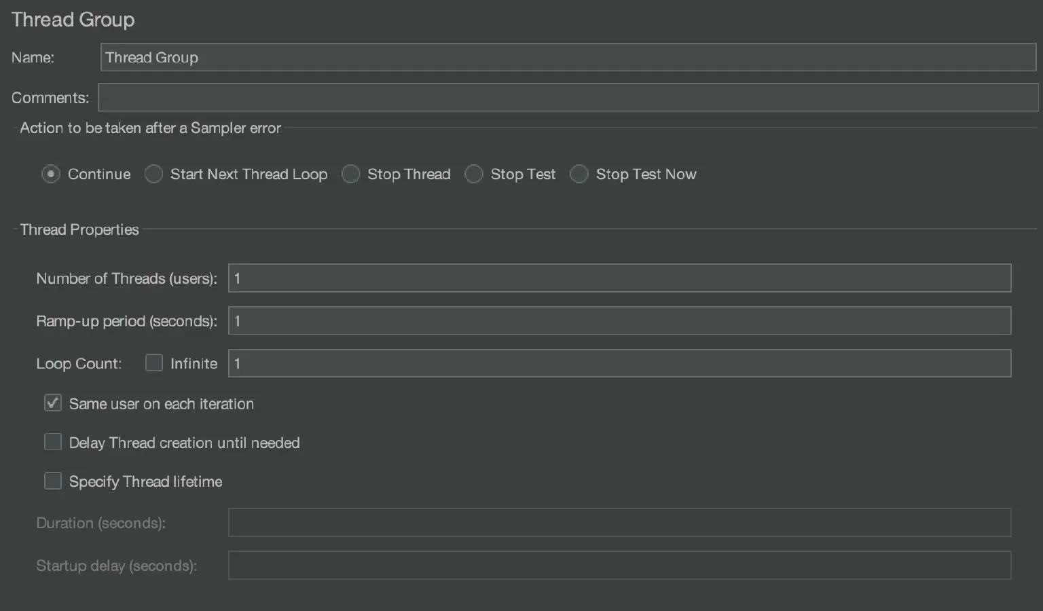Select the Stop Test action
Image resolution: width=1043 pixels, height=611 pixels.
pos(474,174)
